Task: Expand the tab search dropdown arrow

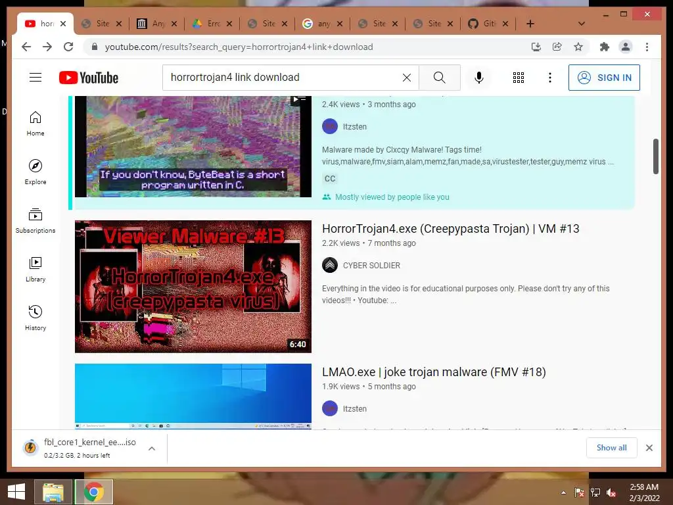Action: [x=582, y=24]
